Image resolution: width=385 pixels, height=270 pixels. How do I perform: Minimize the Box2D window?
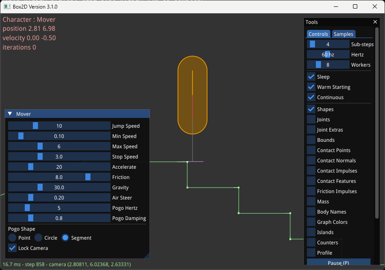pyautogui.click(x=335, y=7)
